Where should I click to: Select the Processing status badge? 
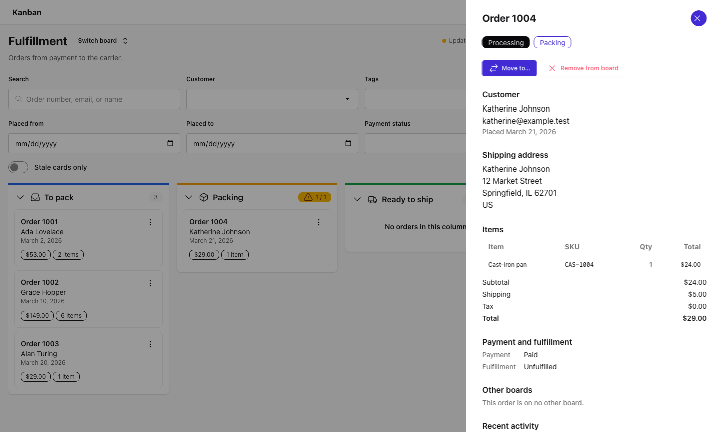pos(506,42)
